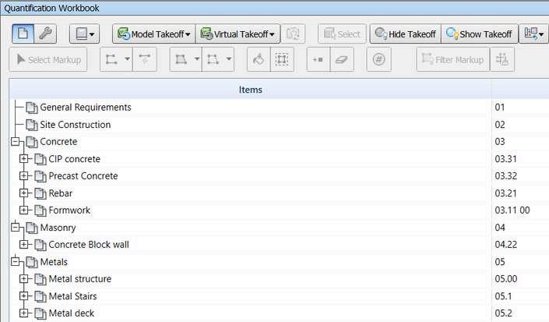Select the Polyline markup tool
This screenshot has width=549, height=322.
tap(111, 59)
